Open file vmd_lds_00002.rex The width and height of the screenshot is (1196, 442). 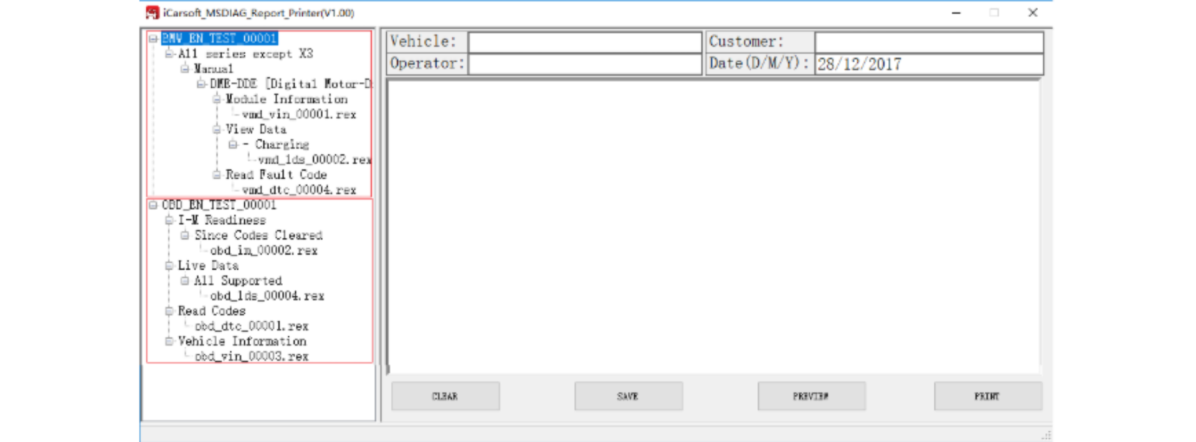pos(315,160)
